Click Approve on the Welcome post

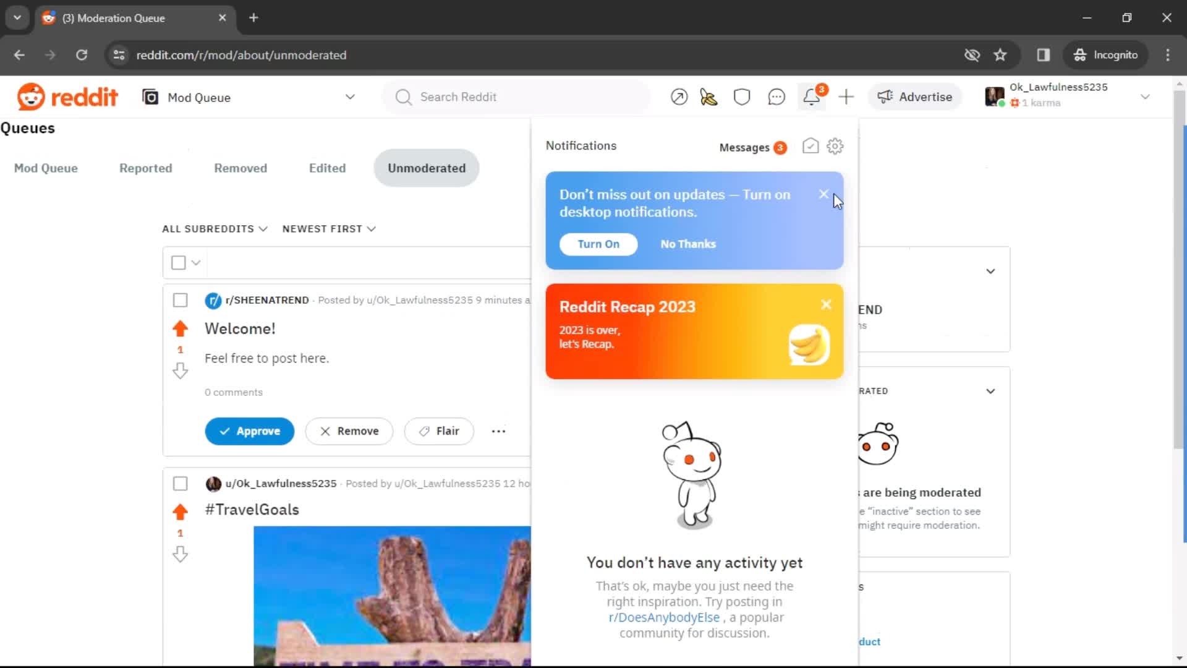pyautogui.click(x=250, y=430)
